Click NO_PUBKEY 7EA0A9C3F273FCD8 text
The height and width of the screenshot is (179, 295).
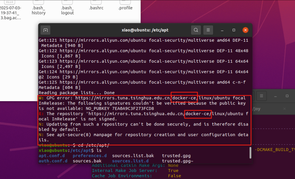coord(120,109)
